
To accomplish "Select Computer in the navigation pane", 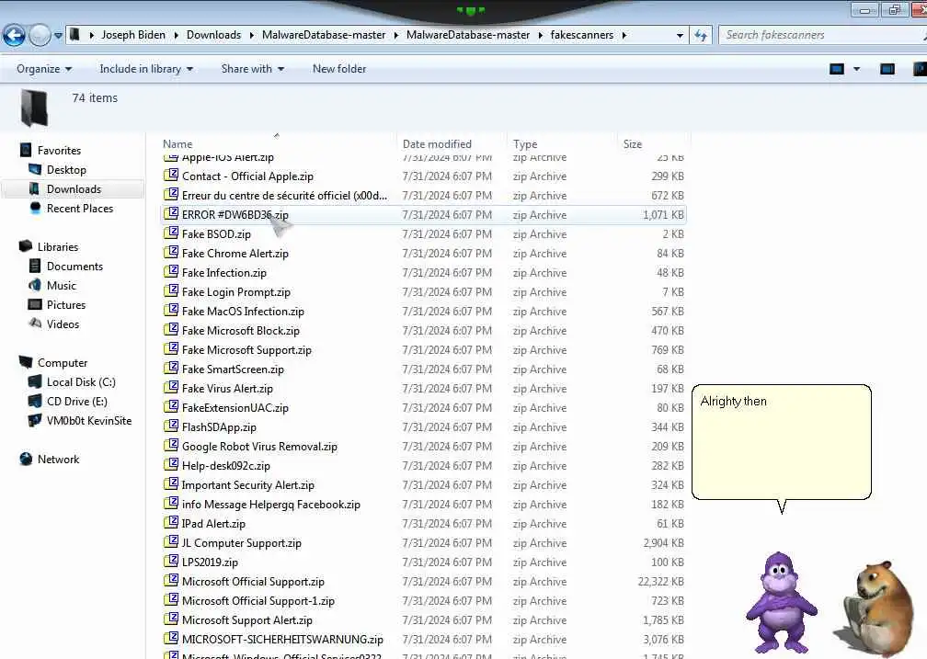I will point(63,362).
